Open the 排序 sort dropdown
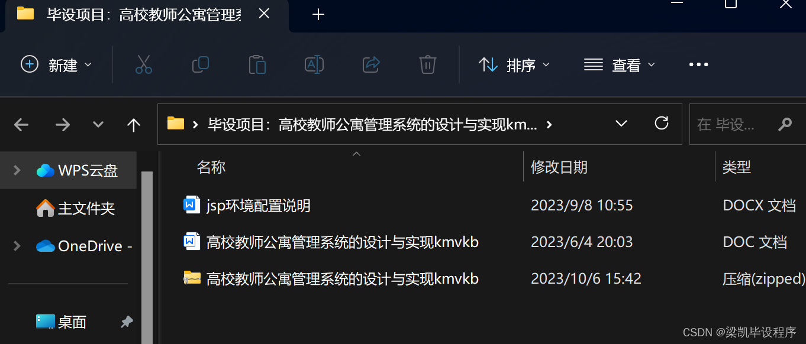 (x=514, y=64)
